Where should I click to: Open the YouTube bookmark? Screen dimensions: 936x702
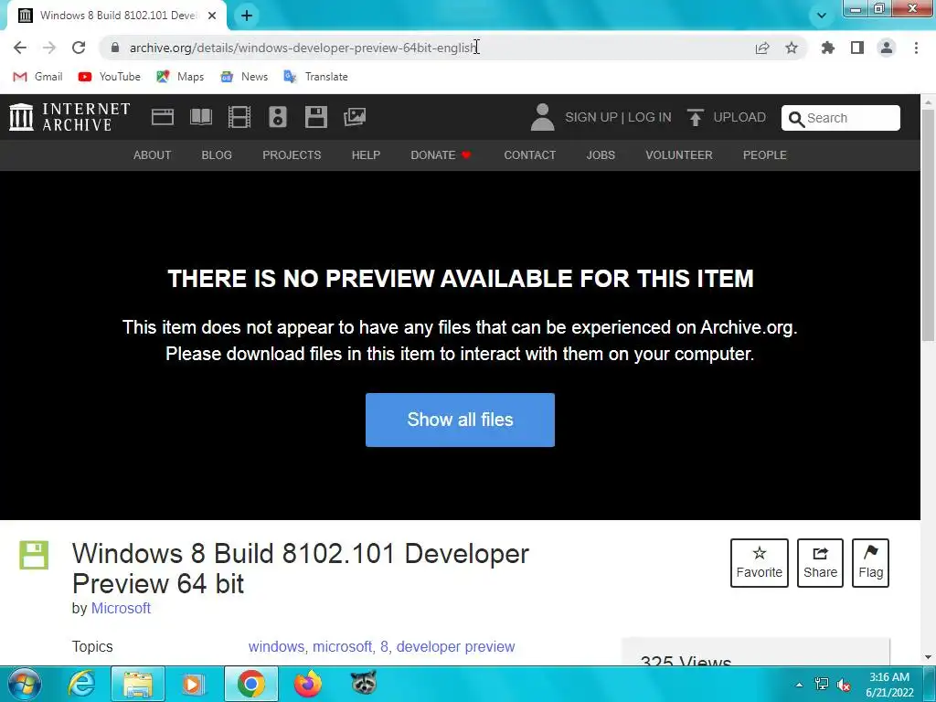(110, 77)
